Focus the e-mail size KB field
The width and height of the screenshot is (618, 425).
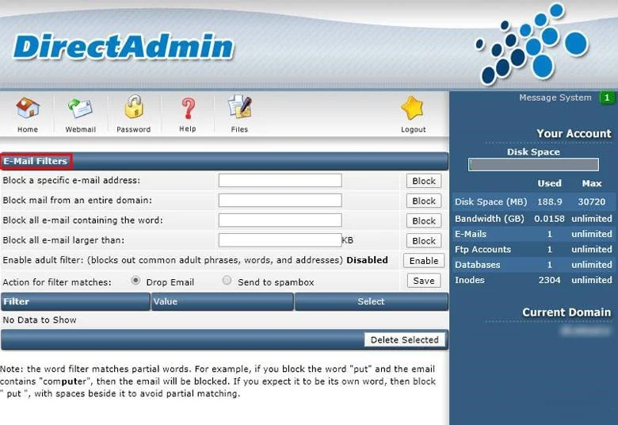coord(280,240)
